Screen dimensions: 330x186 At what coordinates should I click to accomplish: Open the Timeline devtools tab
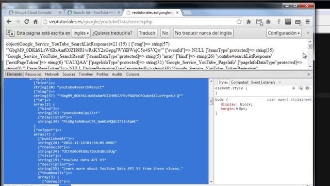[86, 74]
